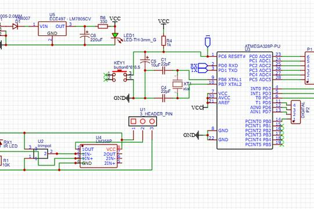
Task: Select the C1 22pF capacitor symbol
Action: point(163,70)
